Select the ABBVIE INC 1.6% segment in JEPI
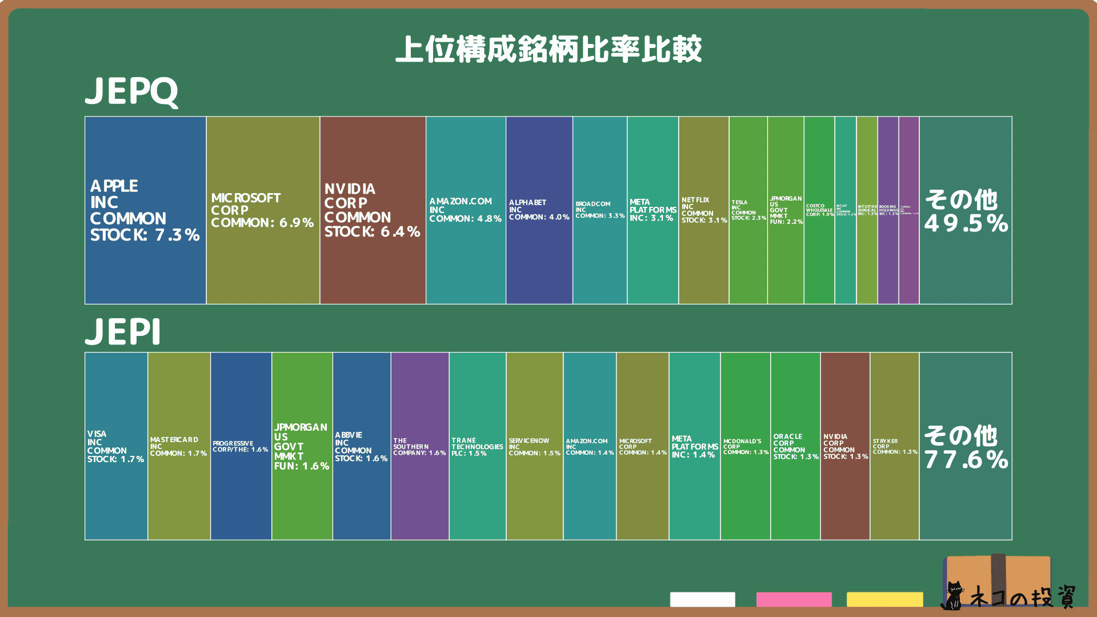Viewport: 1097px width, 617px height. click(x=361, y=446)
